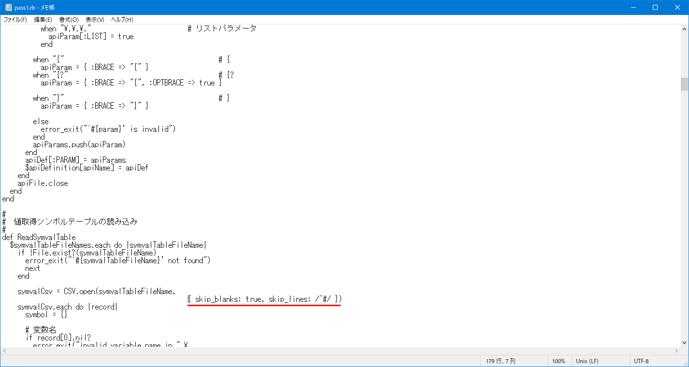Click the line "apiDef[:PARAM] = apiParams"
The image size is (689, 367).
click(75, 160)
